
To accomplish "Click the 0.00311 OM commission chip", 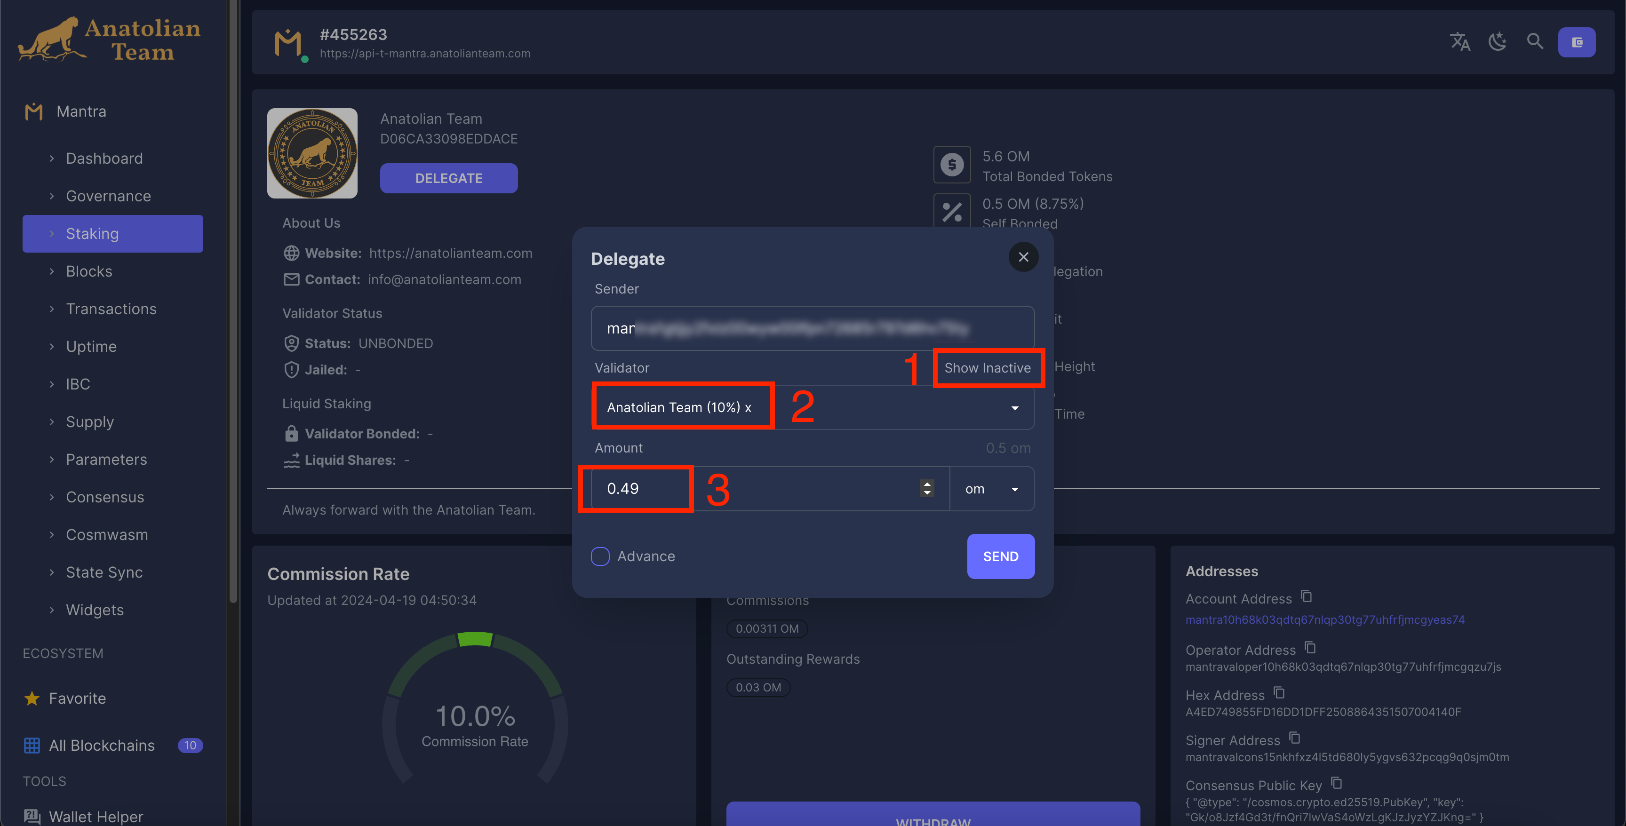I will tap(767, 628).
